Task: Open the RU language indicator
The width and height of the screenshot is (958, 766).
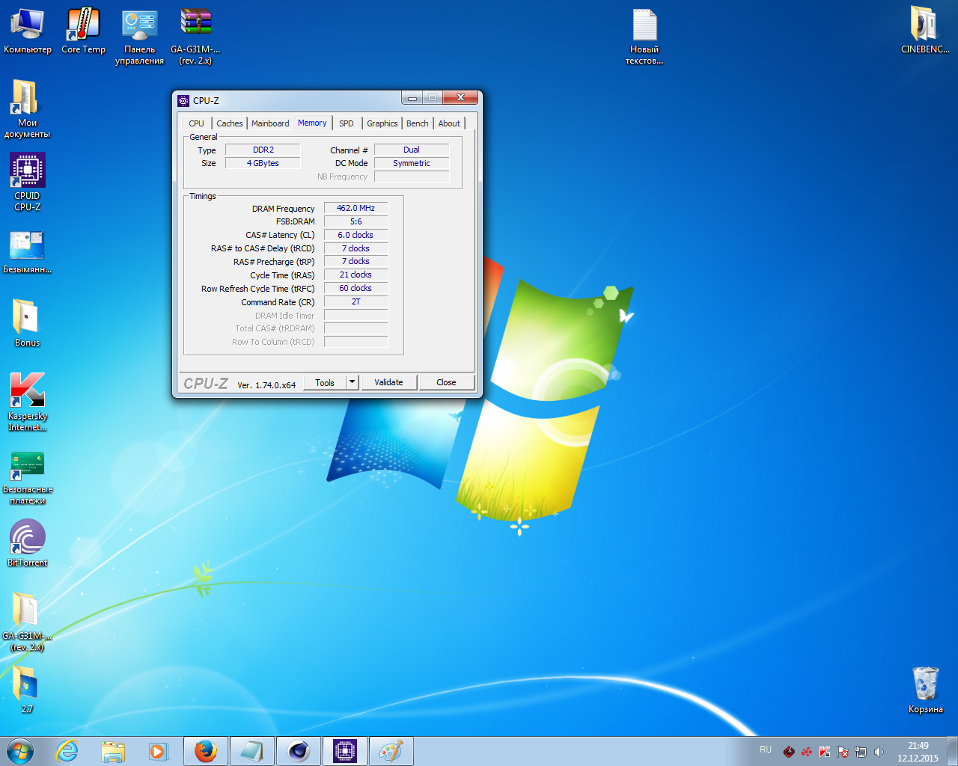Action: tap(766, 750)
